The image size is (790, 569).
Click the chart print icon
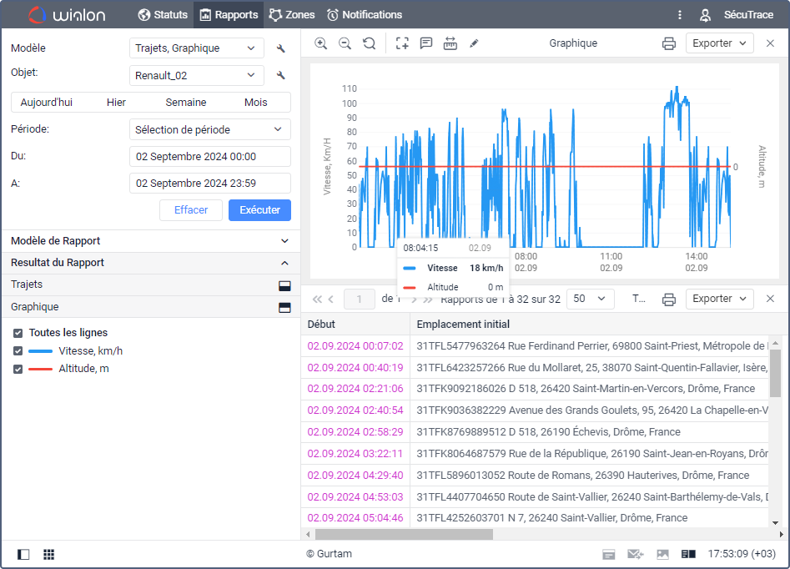click(x=668, y=43)
